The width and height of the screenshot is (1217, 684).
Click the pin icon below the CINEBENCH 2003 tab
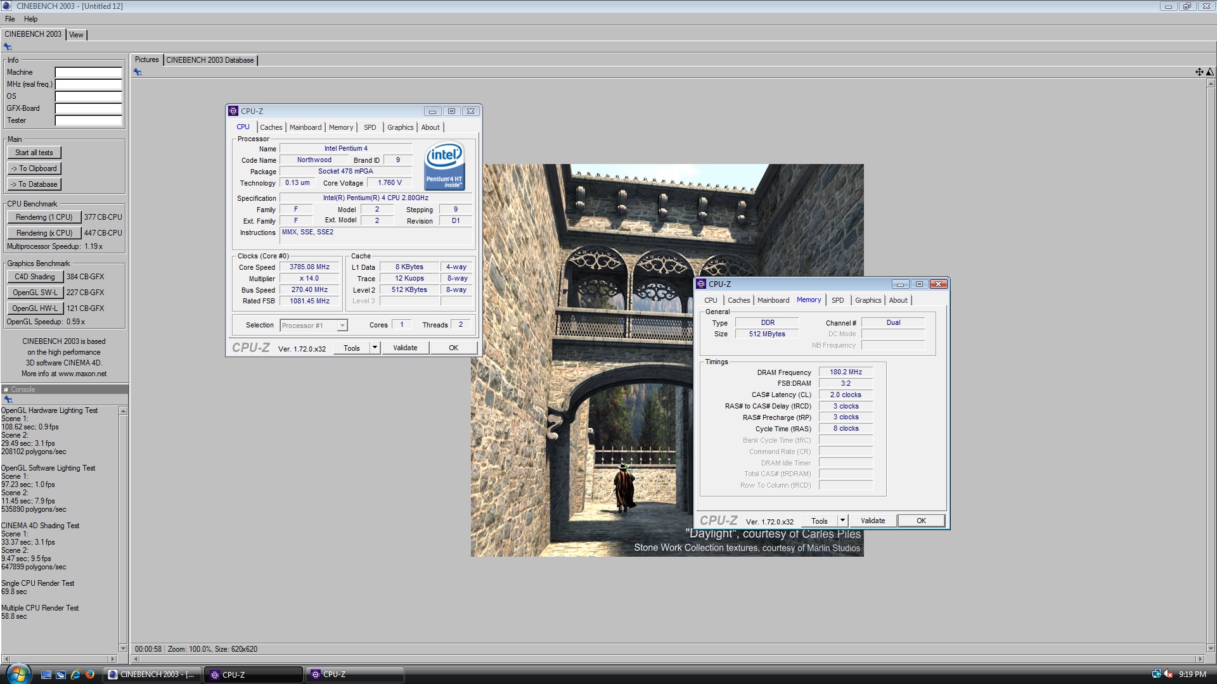tap(8, 47)
